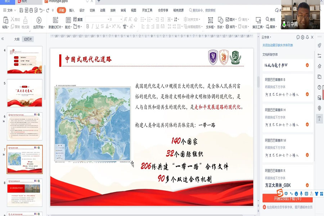The height and width of the screenshot is (216, 324).
Task: Open the text highlight color picker
Action: (132, 26)
